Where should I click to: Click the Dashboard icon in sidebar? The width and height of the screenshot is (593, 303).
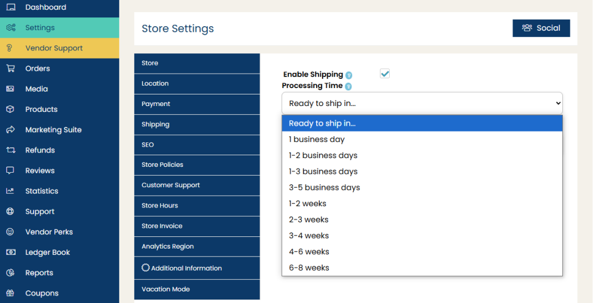click(x=10, y=8)
